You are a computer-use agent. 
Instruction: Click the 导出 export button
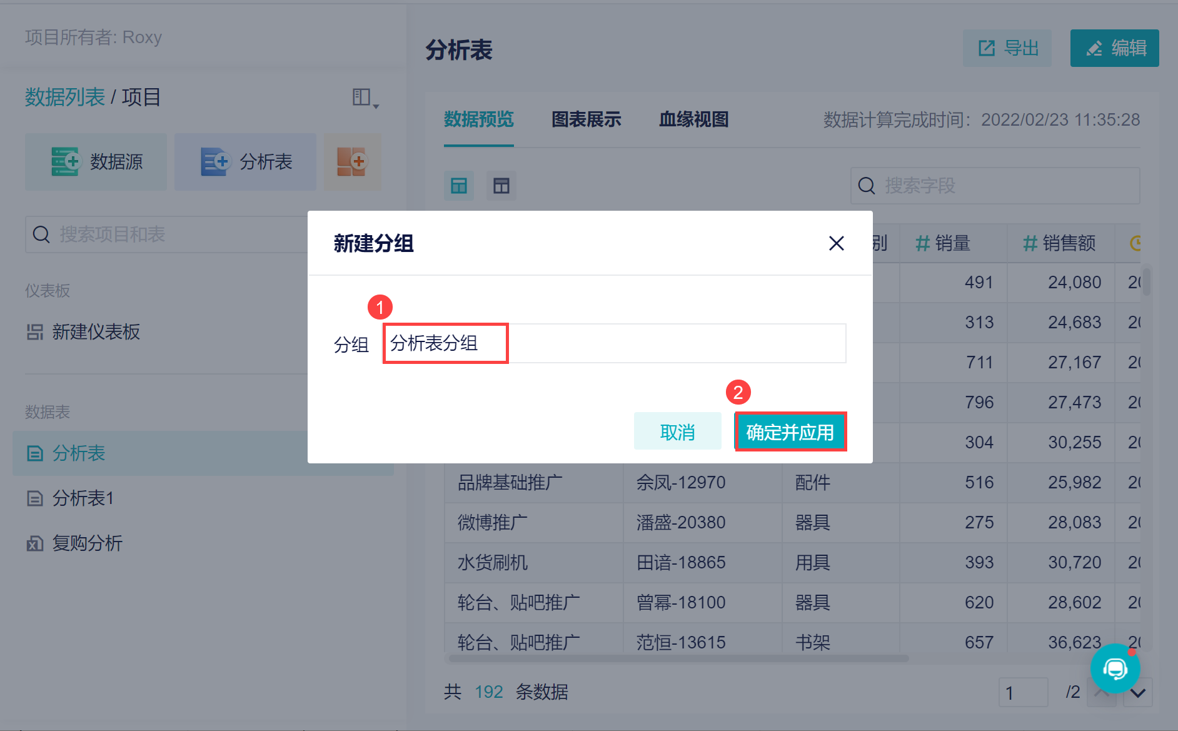click(x=1007, y=48)
